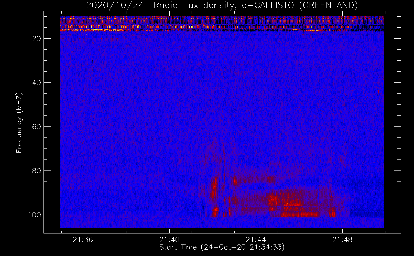Click the 60 MHz frequency tick label
The image size is (414, 256).
tap(37, 127)
